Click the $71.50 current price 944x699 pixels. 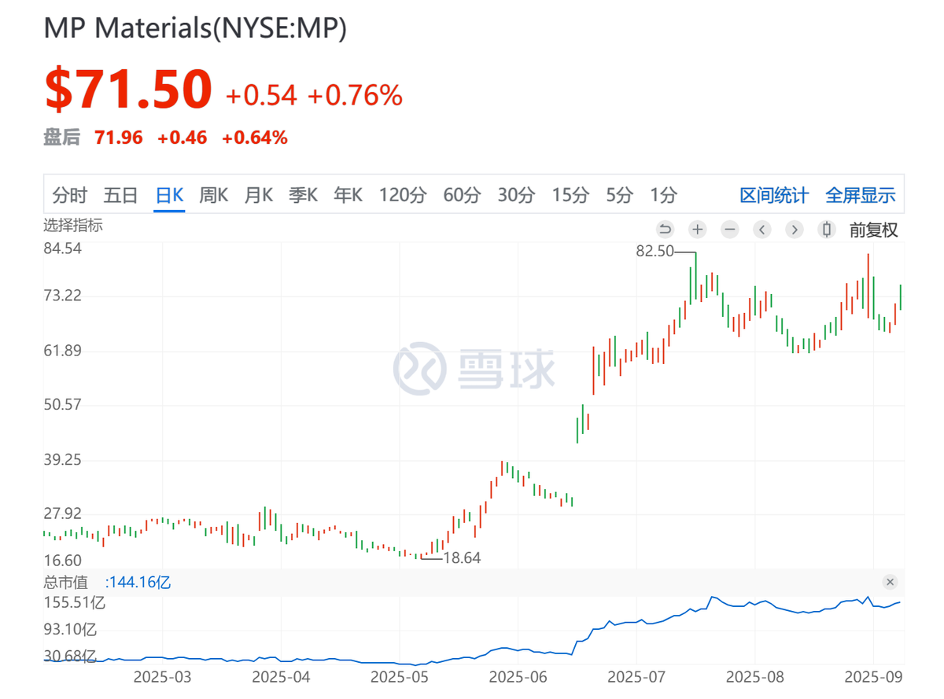pos(128,89)
